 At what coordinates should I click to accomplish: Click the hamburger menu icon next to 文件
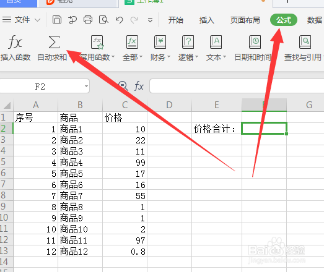pos(7,20)
